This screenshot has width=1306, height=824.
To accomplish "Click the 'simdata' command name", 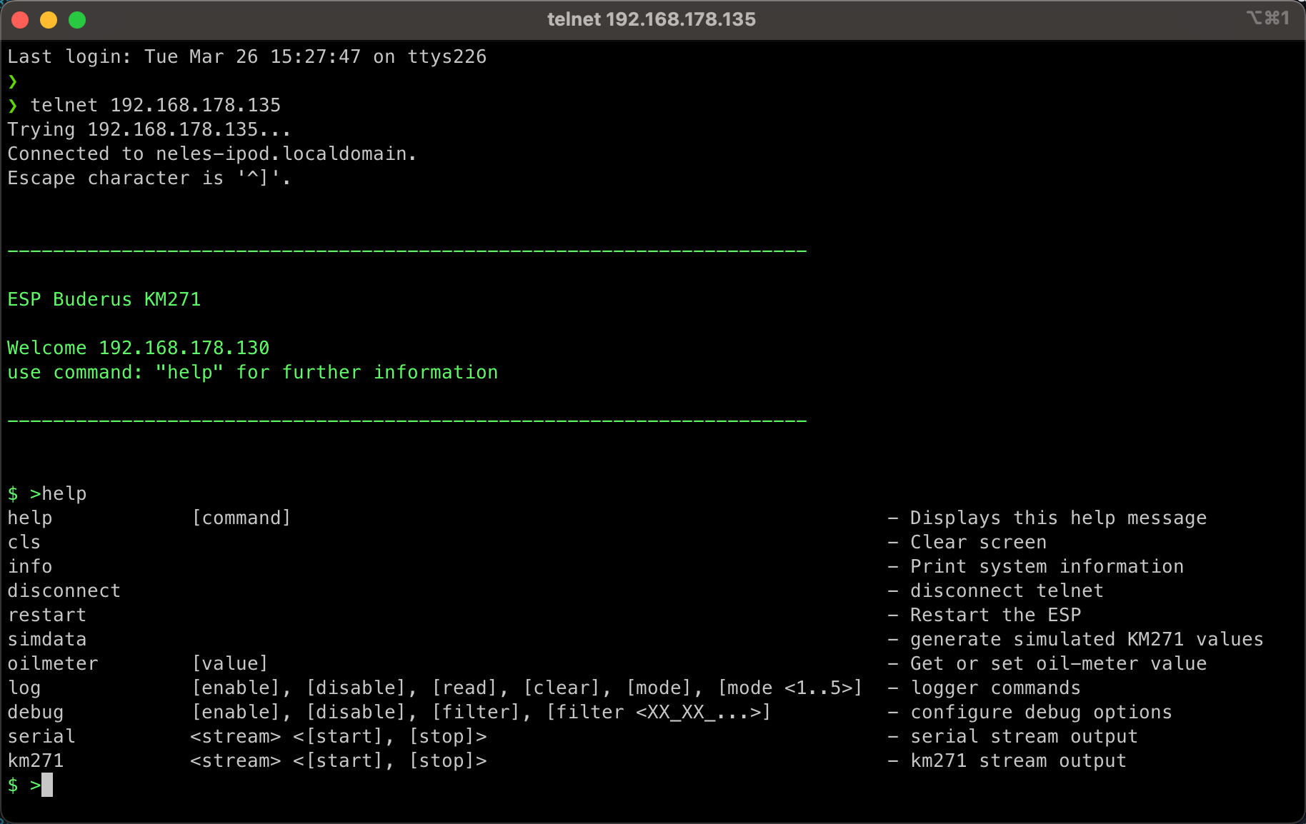I will click(x=47, y=639).
